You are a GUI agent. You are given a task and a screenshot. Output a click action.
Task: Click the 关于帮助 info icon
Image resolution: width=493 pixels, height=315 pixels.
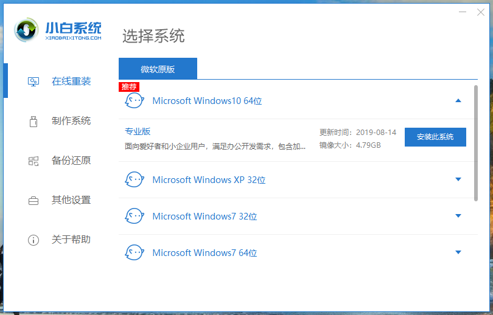33,240
